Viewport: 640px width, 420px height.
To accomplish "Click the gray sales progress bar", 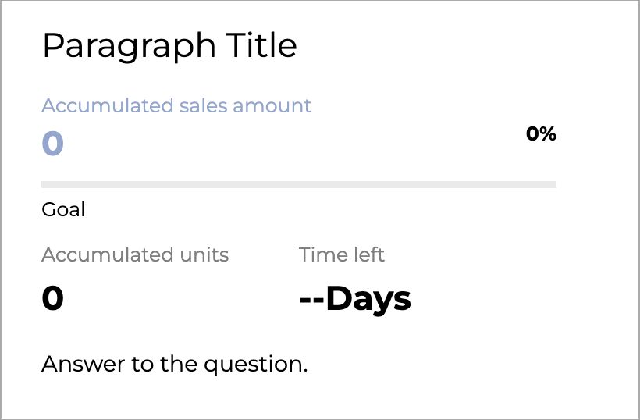I will [299, 185].
